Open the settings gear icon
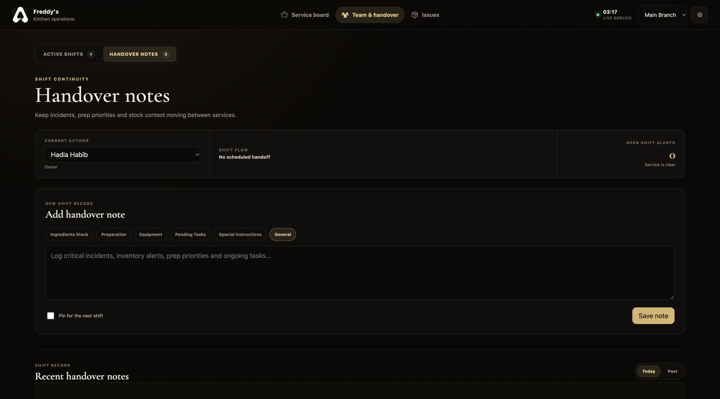The width and height of the screenshot is (720, 399). (699, 15)
